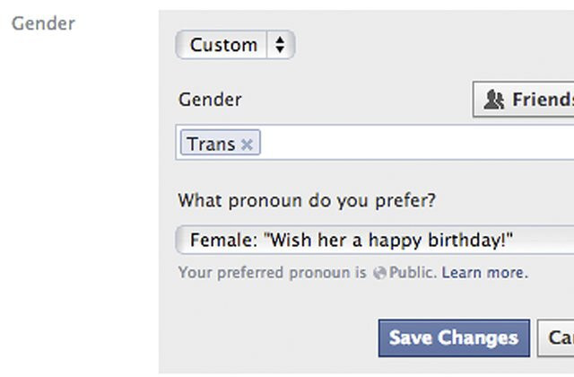Image resolution: width=574 pixels, height=377 pixels.
Task: Click the Friends audience selector button
Action: click(x=525, y=100)
